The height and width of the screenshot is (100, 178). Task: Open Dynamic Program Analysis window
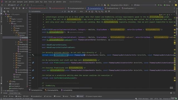pyautogui.click(x=94, y=96)
